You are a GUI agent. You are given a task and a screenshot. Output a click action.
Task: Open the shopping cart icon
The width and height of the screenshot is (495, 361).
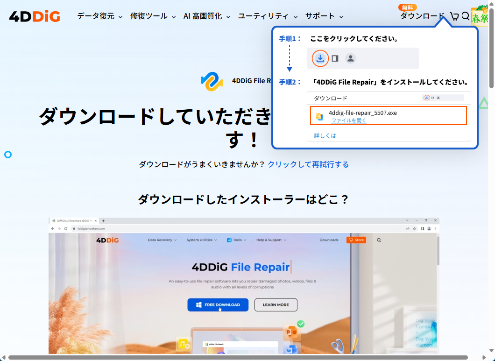pyautogui.click(x=454, y=16)
